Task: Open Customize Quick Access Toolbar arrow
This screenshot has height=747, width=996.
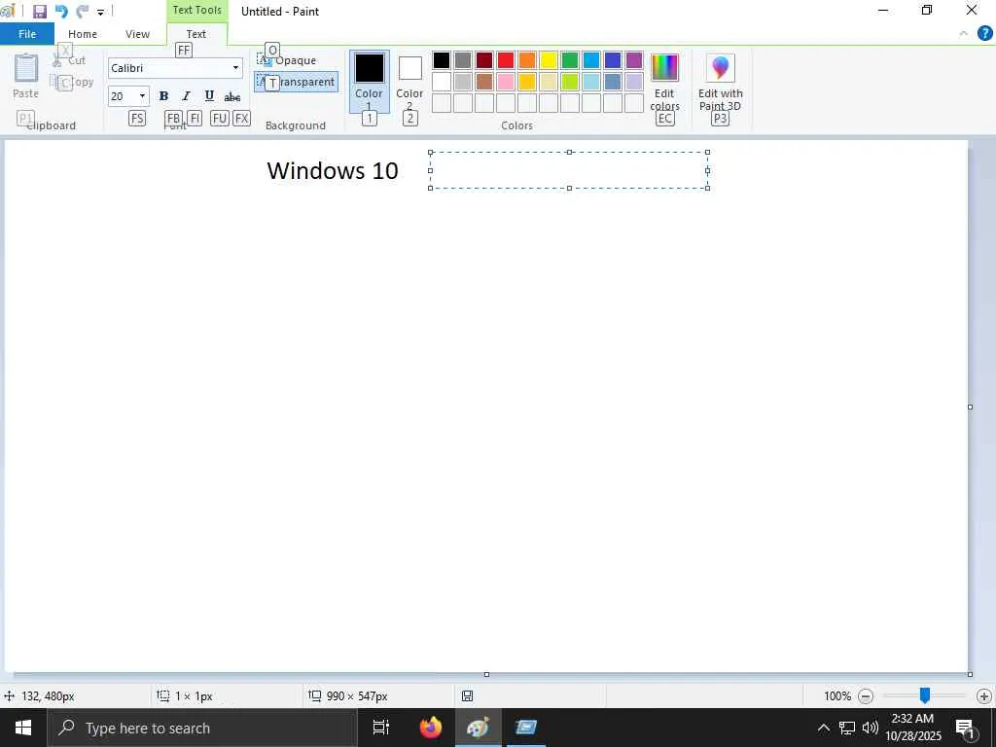Action: point(100,12)
